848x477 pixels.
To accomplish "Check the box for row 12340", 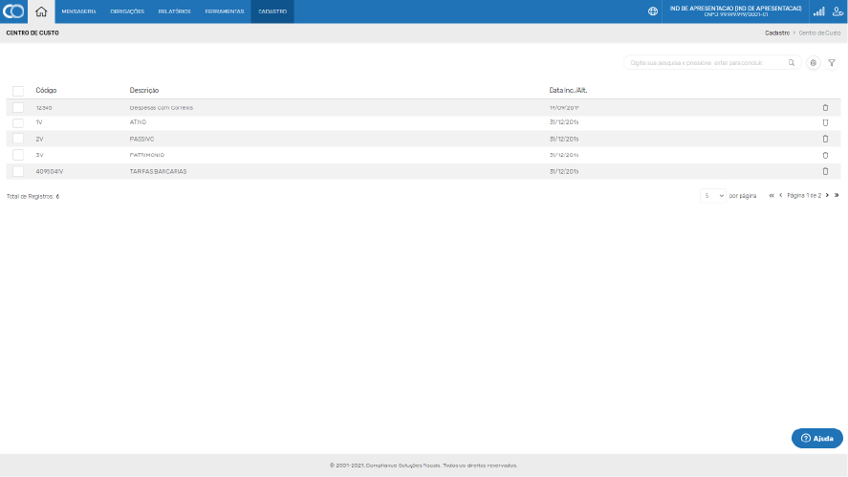I will tap(18, 107).
